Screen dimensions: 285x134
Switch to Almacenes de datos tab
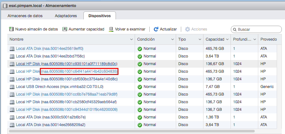pyautogui.click(x=25, y=16)
